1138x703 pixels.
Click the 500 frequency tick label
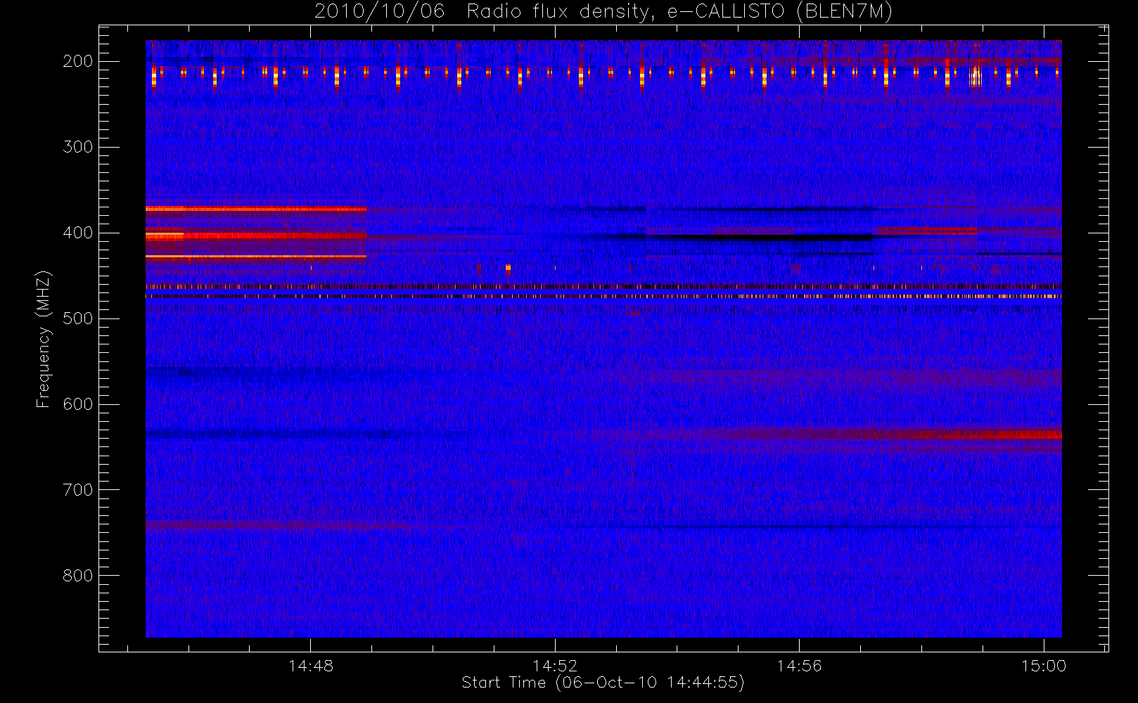point(78,318)
